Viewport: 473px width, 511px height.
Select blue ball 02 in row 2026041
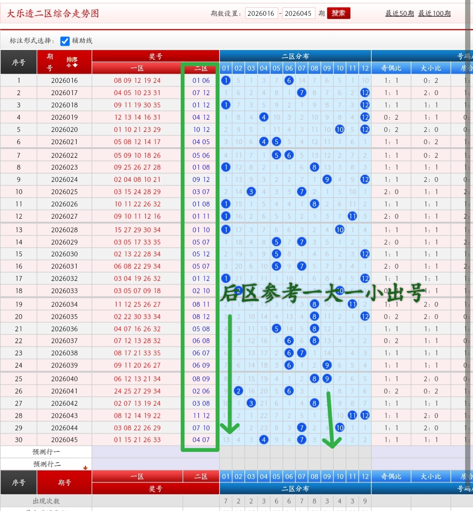pyautogui.click(x=238, y=391)
